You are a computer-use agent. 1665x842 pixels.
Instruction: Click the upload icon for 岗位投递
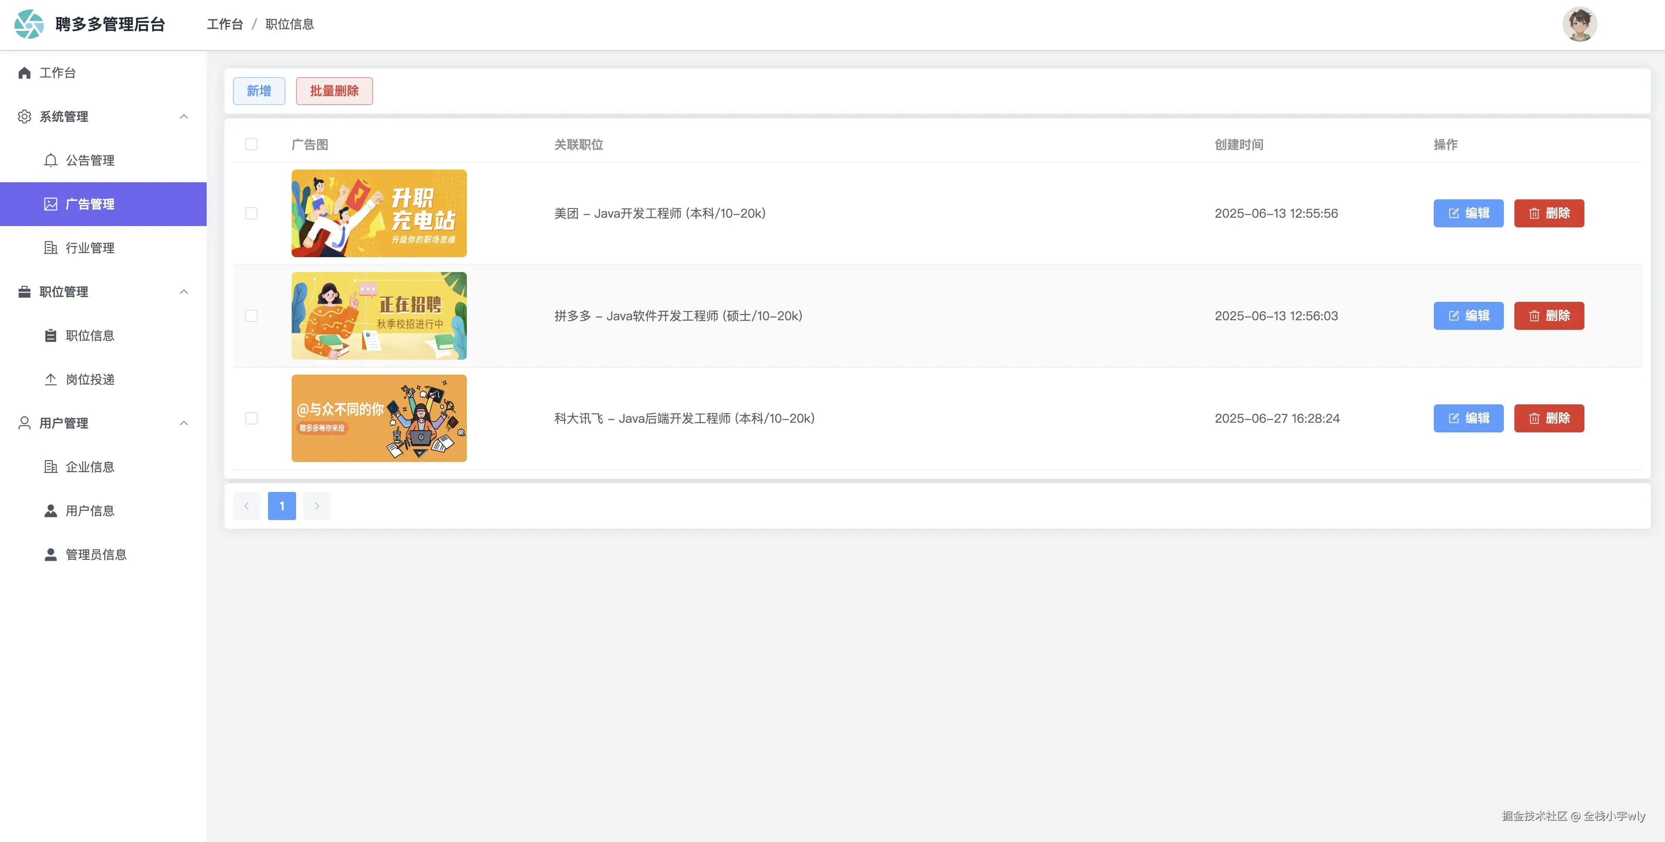[50, 380]
